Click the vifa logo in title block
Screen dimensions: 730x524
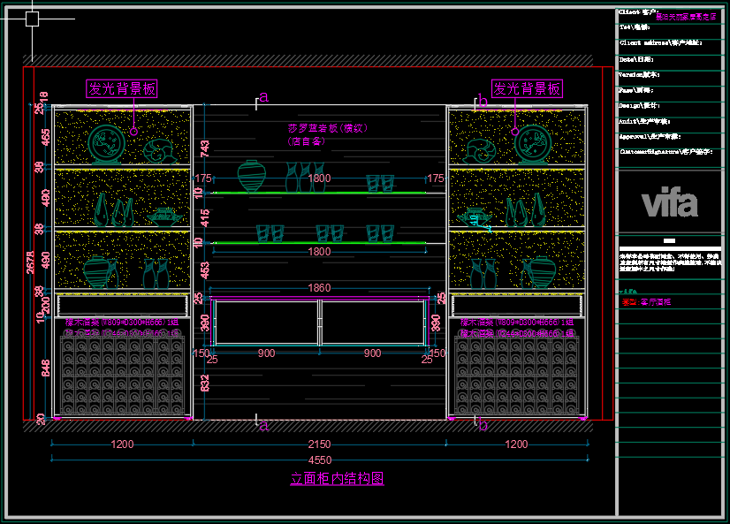pyautogui.click(x=669, y=203)
